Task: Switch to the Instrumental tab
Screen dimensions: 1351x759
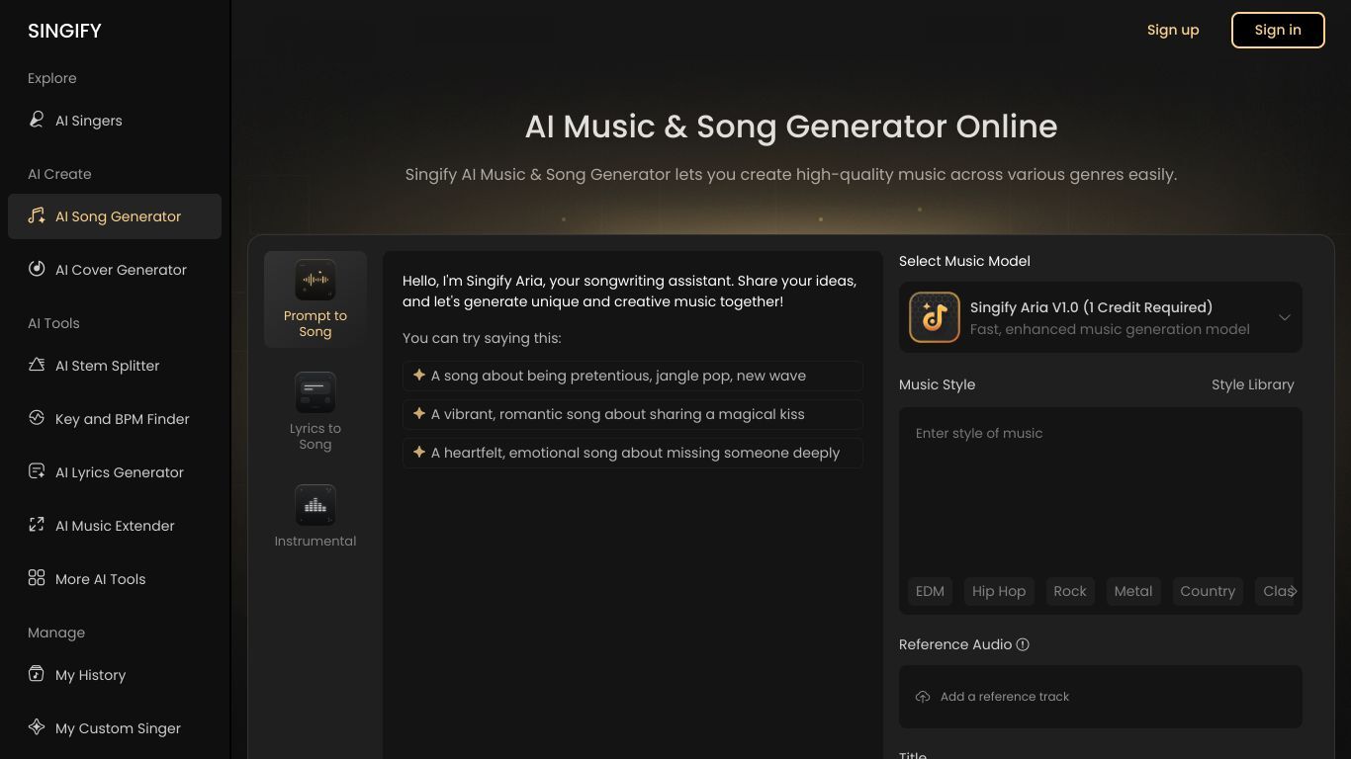Action: pos(315,517)
